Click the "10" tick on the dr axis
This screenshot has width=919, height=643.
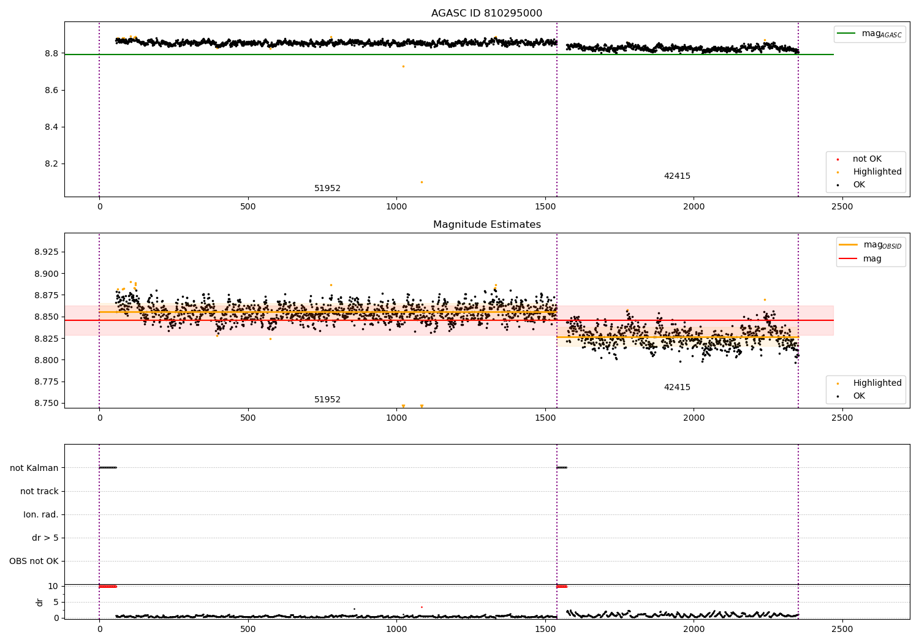[x=53, y=587]
